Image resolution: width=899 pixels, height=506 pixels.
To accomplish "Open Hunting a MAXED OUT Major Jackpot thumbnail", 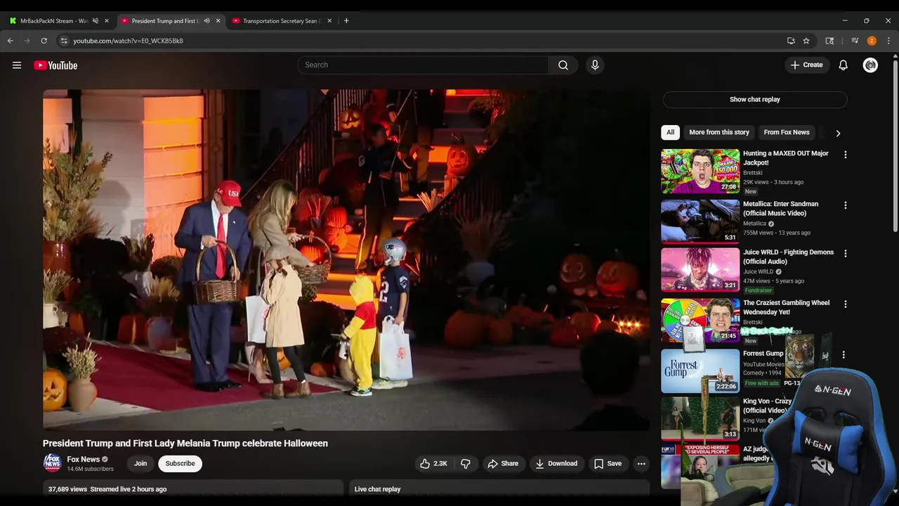I will [700, 171].
